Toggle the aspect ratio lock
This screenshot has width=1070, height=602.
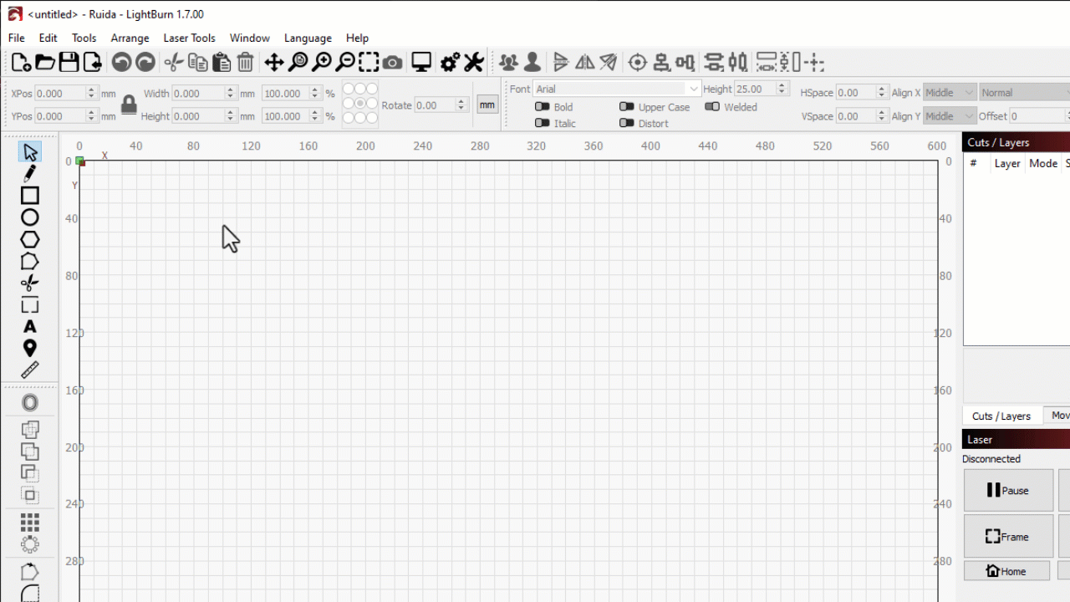[x=129, y=105]
